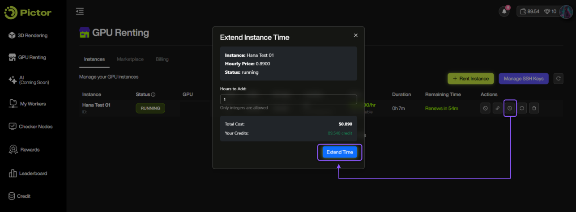Image resolution: width=576 pixels, height=212 pixels.
Task: Click the restart instance icon in Actions
Action: [522, 108]
